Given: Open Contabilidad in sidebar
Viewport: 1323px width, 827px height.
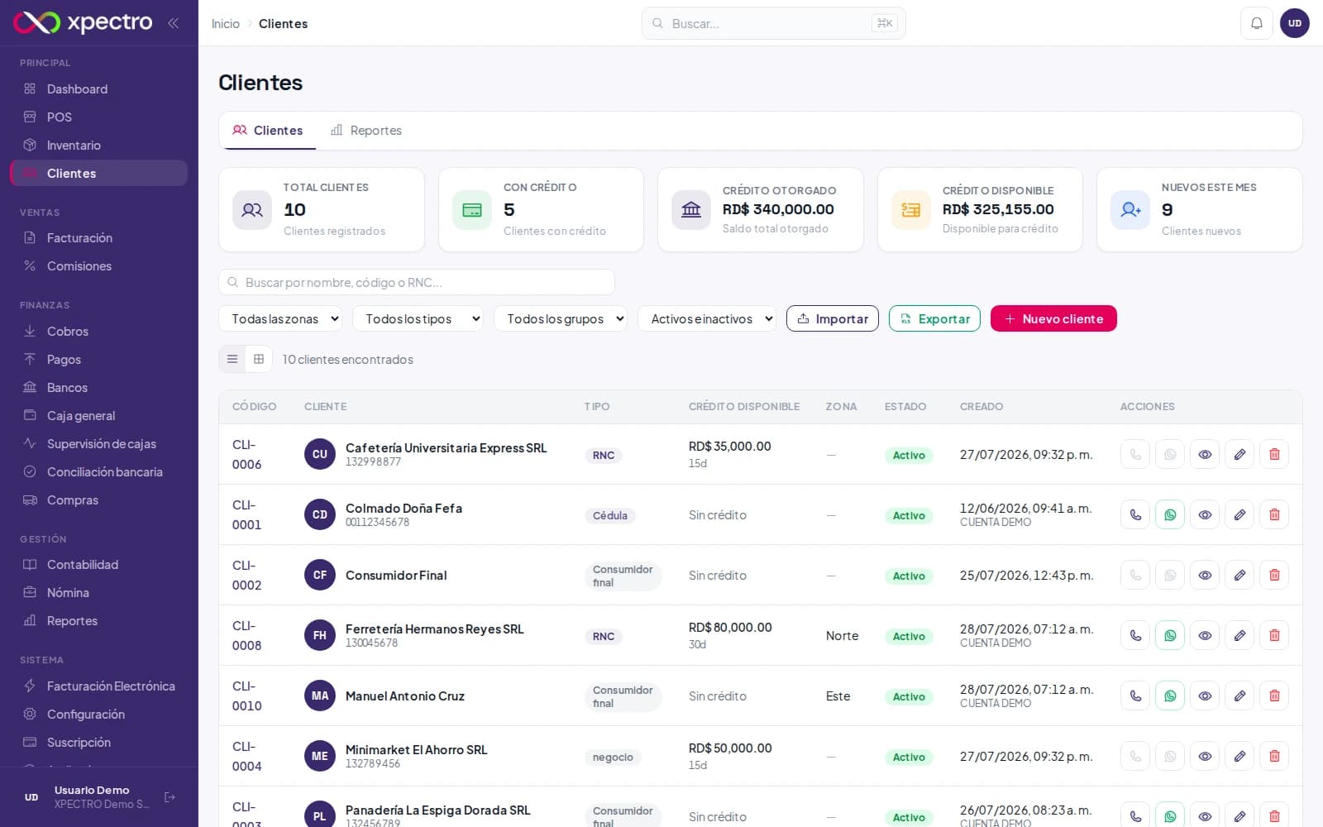Looking at the screenshot, I should pyautogui.click(x=98, y=564).
